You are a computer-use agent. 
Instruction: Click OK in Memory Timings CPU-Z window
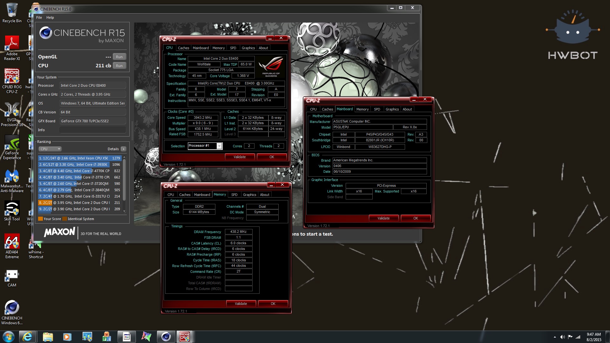(x=273, y=304)
